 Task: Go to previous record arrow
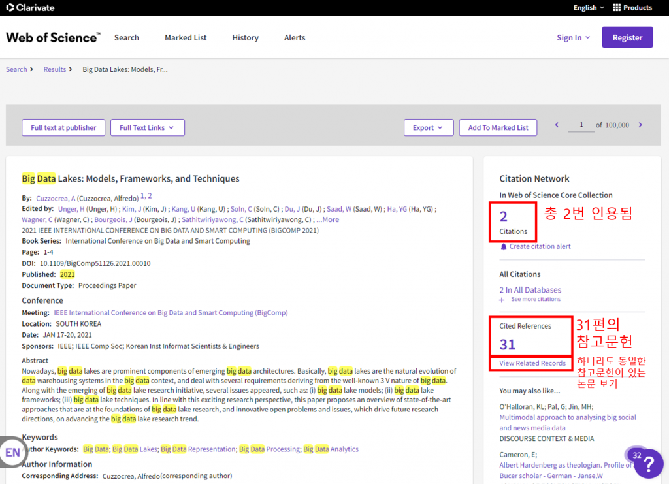click(557, 125)
